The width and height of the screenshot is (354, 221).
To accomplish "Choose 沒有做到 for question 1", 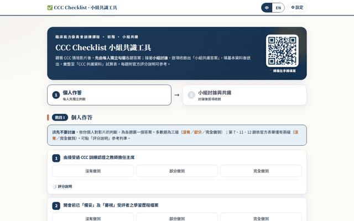I will coord(93,171).
